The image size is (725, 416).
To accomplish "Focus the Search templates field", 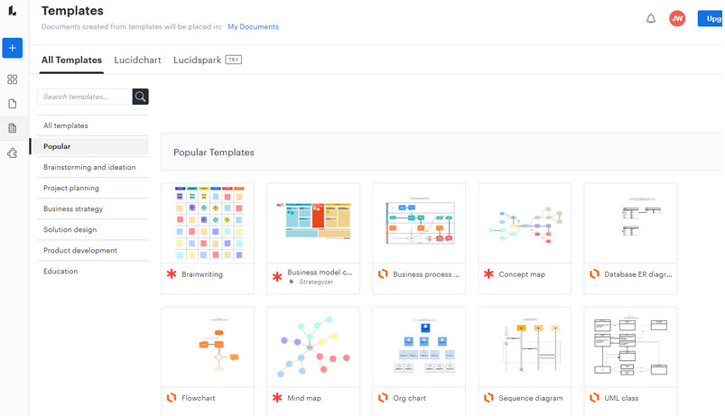I will 85,97.
